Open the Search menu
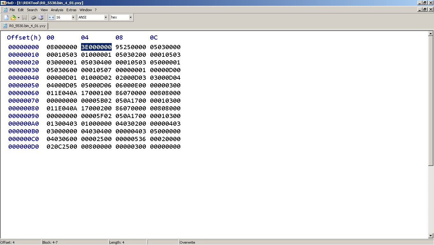Screen dimensions: 434x245 (32, 10)
